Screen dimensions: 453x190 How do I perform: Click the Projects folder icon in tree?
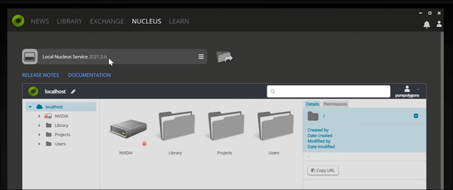pos(49,134)
